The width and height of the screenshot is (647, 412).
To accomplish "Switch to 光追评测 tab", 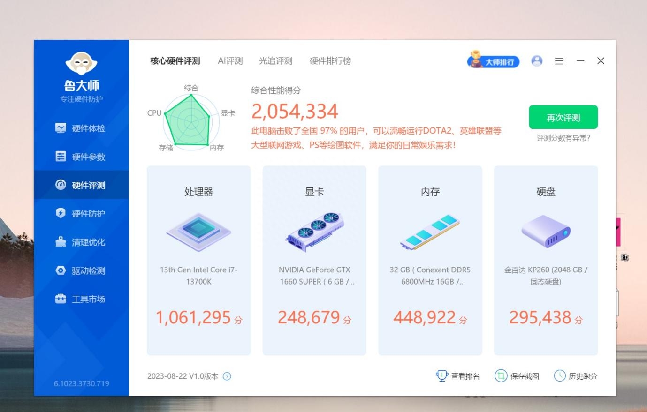I will (276, 61).
